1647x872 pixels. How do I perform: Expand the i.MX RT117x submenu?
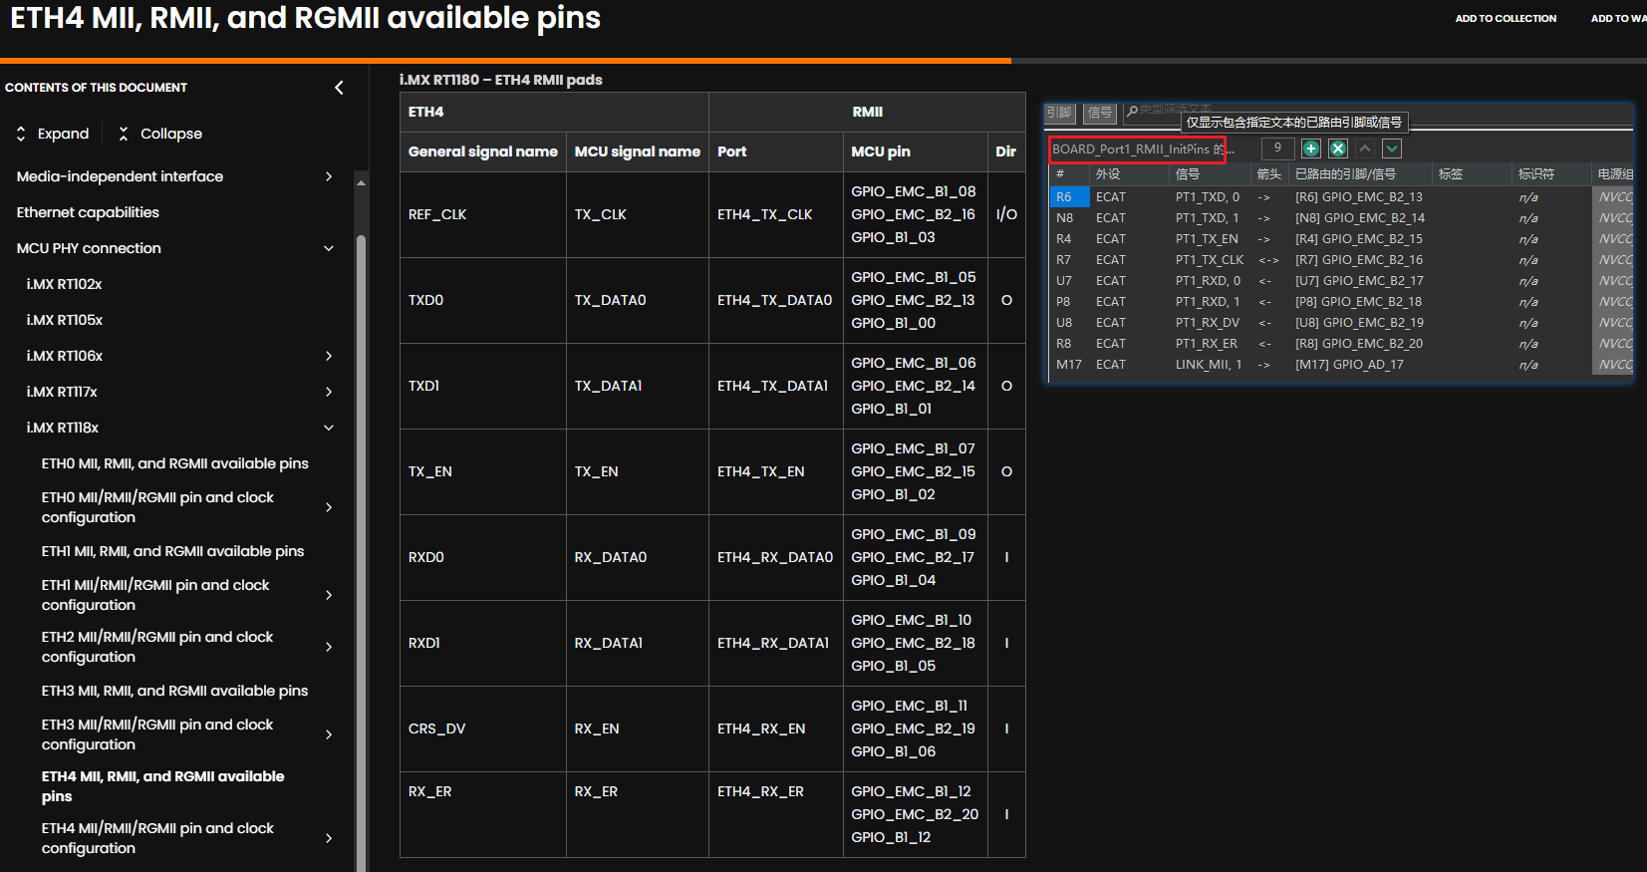pyautogui.click(x=329, y=392)
